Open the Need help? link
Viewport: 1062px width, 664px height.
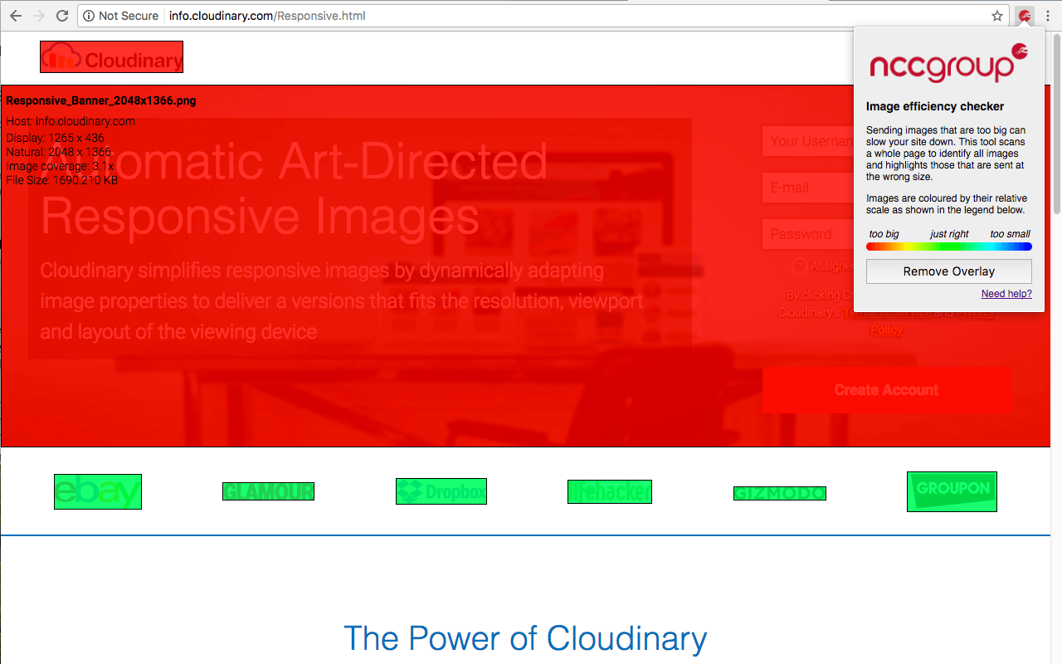coord(1006,294)
